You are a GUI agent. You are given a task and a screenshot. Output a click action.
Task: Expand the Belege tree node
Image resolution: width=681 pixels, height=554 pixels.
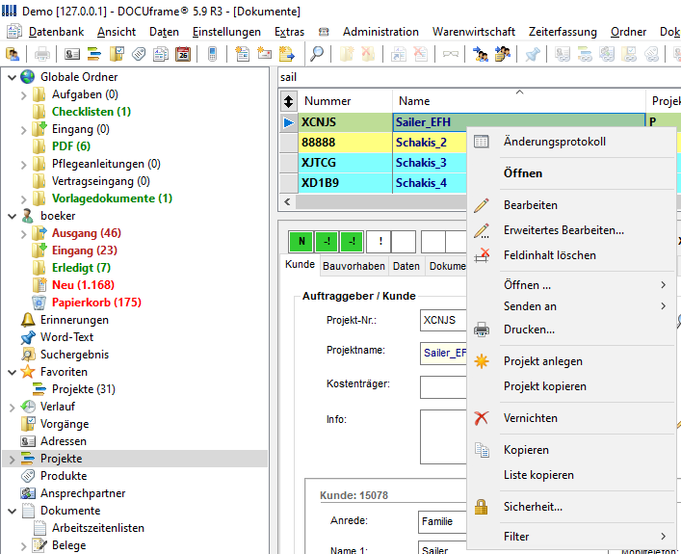click(x=24, y=546)
